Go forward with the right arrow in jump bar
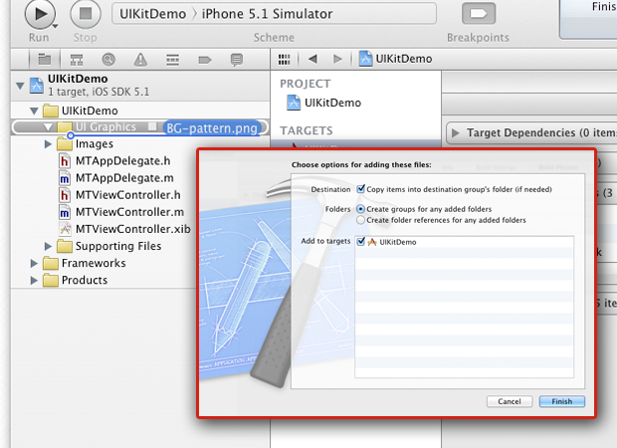 337,59
